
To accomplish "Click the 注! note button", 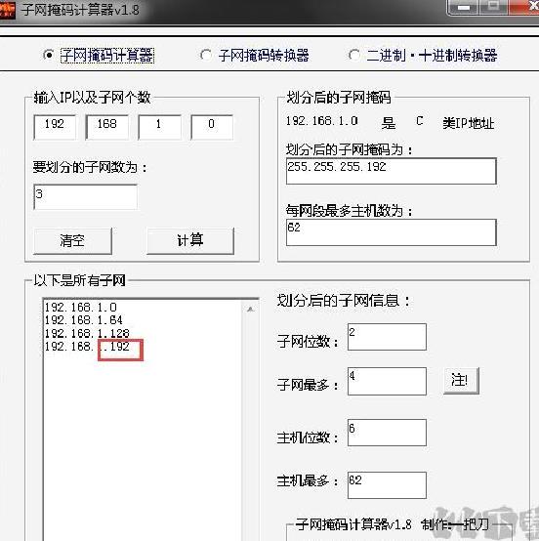I will (461, 381).
